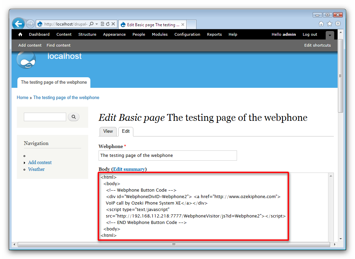Open the browser Home page icon
Screen dimensions: 355x259
coord(321,24)
